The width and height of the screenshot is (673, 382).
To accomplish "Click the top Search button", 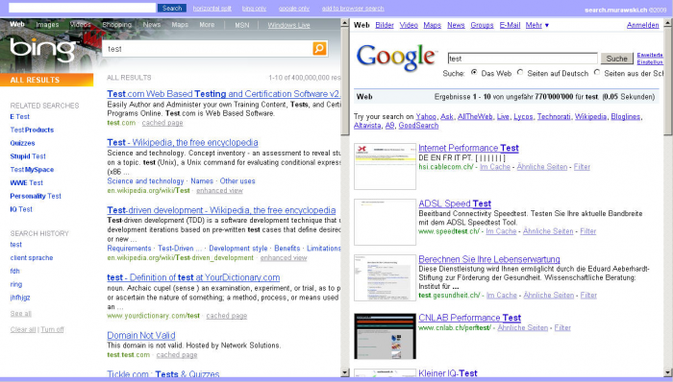I will click(x=172, y=8).
